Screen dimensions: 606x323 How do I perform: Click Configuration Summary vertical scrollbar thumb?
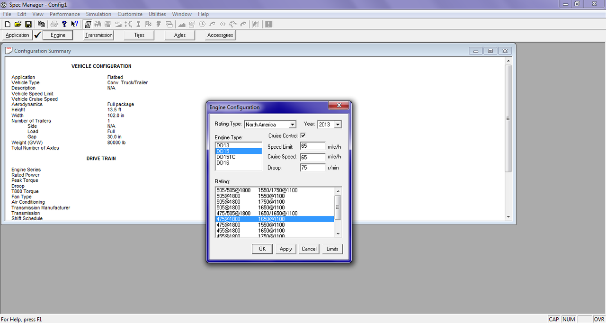(508, 118)
